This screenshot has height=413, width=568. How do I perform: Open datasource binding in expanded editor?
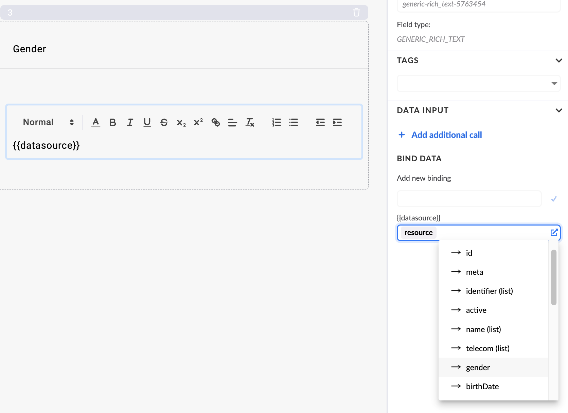554,232
